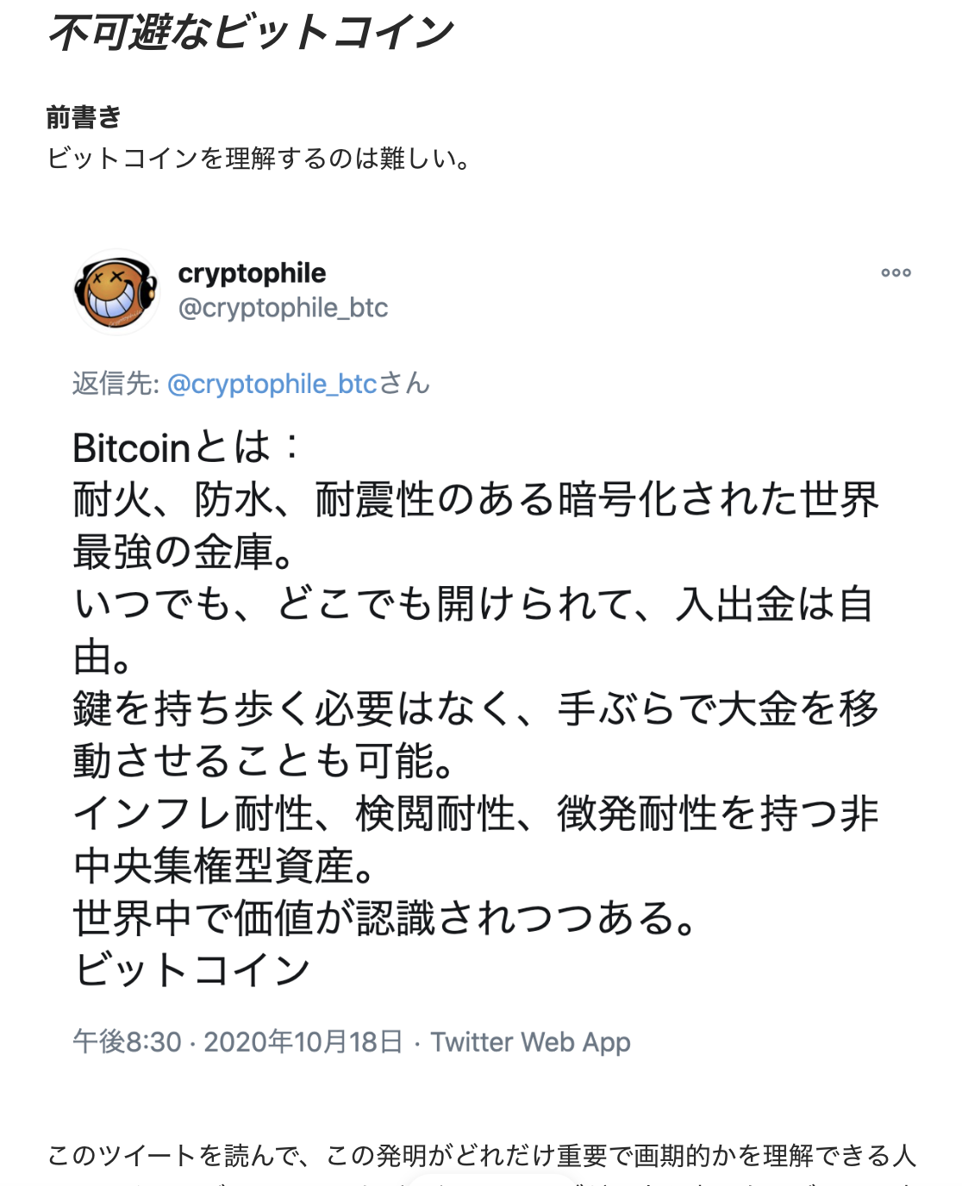
Task: Click the tweet text 中央集権型資産。
Action: 224,866
